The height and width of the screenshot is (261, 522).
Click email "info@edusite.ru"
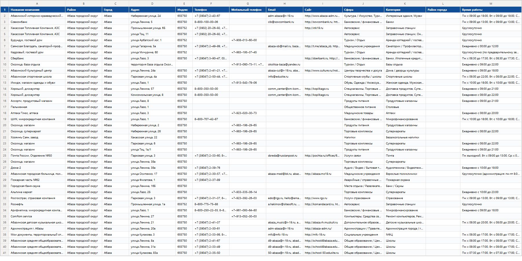point(284,77)
